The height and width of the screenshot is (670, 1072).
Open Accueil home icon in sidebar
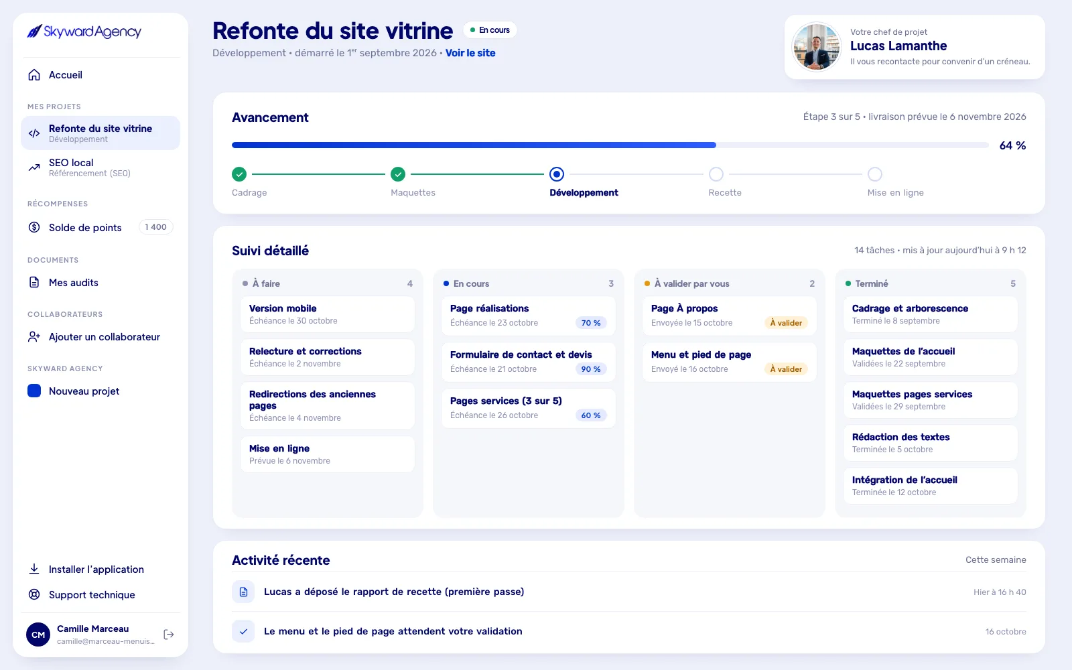pyautogui.click(x=34, y=75)
